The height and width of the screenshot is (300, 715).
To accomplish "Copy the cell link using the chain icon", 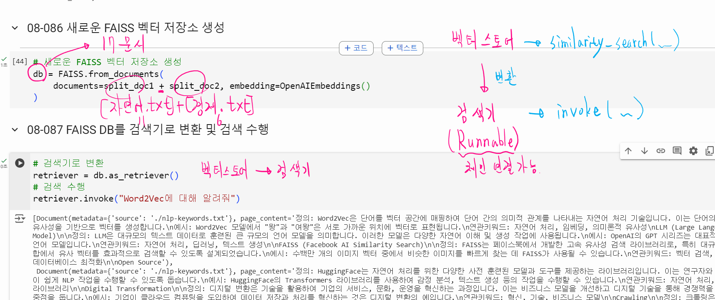I will pyautogui.click(x=661, y=151).
